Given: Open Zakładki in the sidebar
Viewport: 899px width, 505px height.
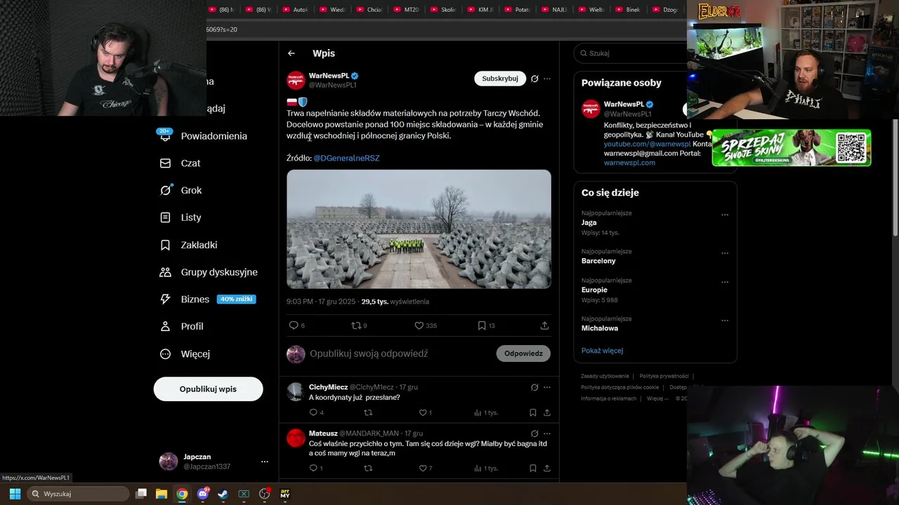Looking at the screenshot, I should pos(188,245).
